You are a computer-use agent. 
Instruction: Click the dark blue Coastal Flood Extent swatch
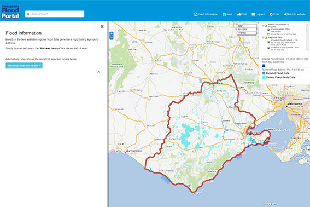point(264,66)
